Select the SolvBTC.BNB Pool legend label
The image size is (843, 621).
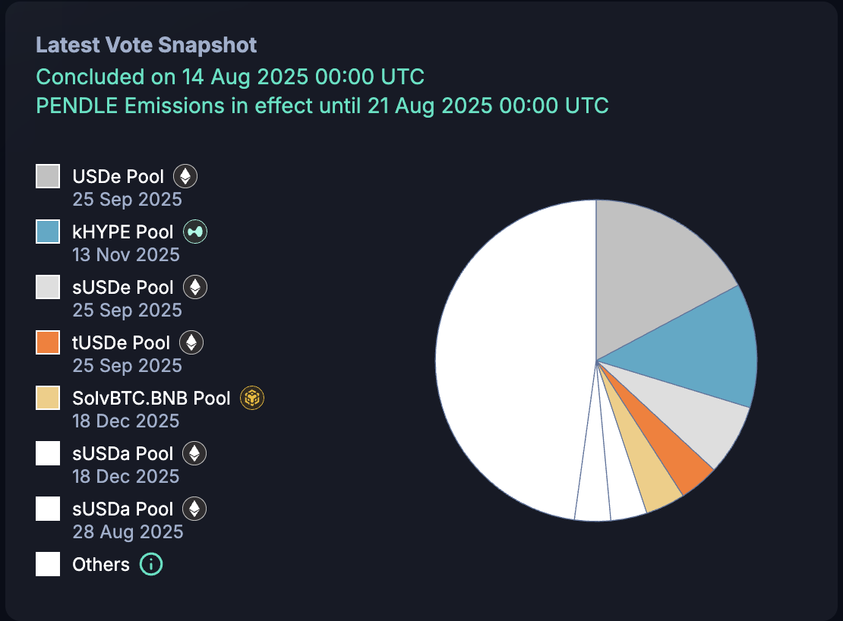tap(151, 398)
